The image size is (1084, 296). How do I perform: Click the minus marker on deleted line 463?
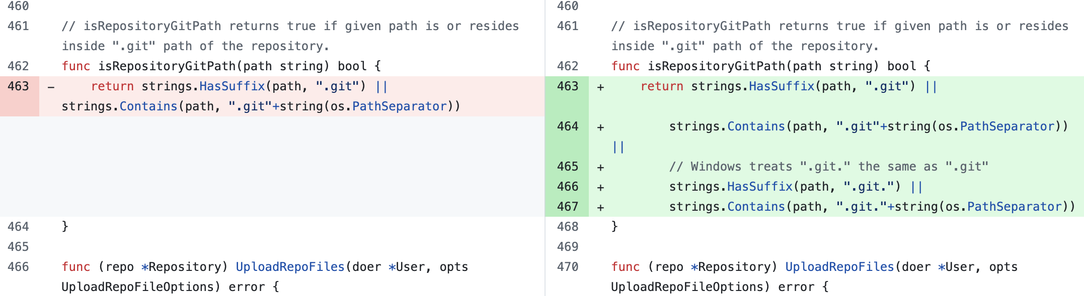[x=51, y=87]
